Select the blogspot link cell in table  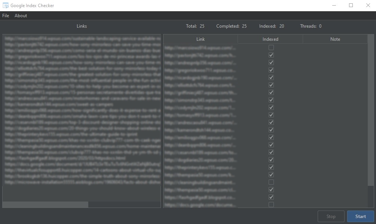pyautogui.click(x=201, y=197)
